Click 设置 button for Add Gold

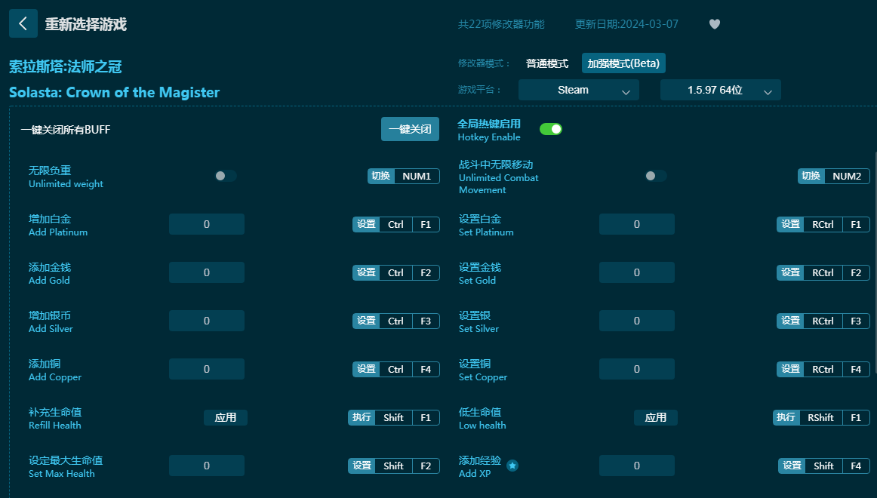(366, 272)
